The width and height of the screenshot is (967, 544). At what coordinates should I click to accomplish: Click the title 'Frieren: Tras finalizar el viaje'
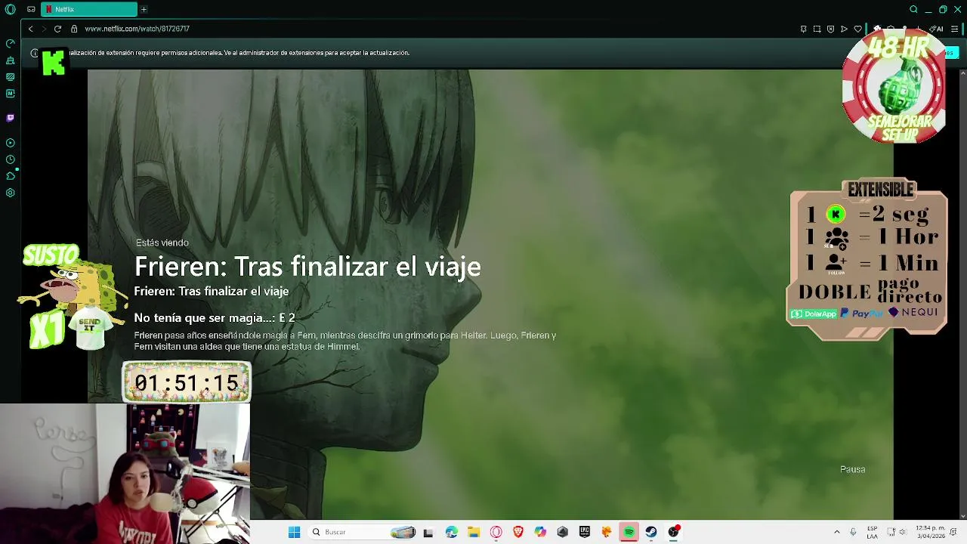[x=307, y=266]
